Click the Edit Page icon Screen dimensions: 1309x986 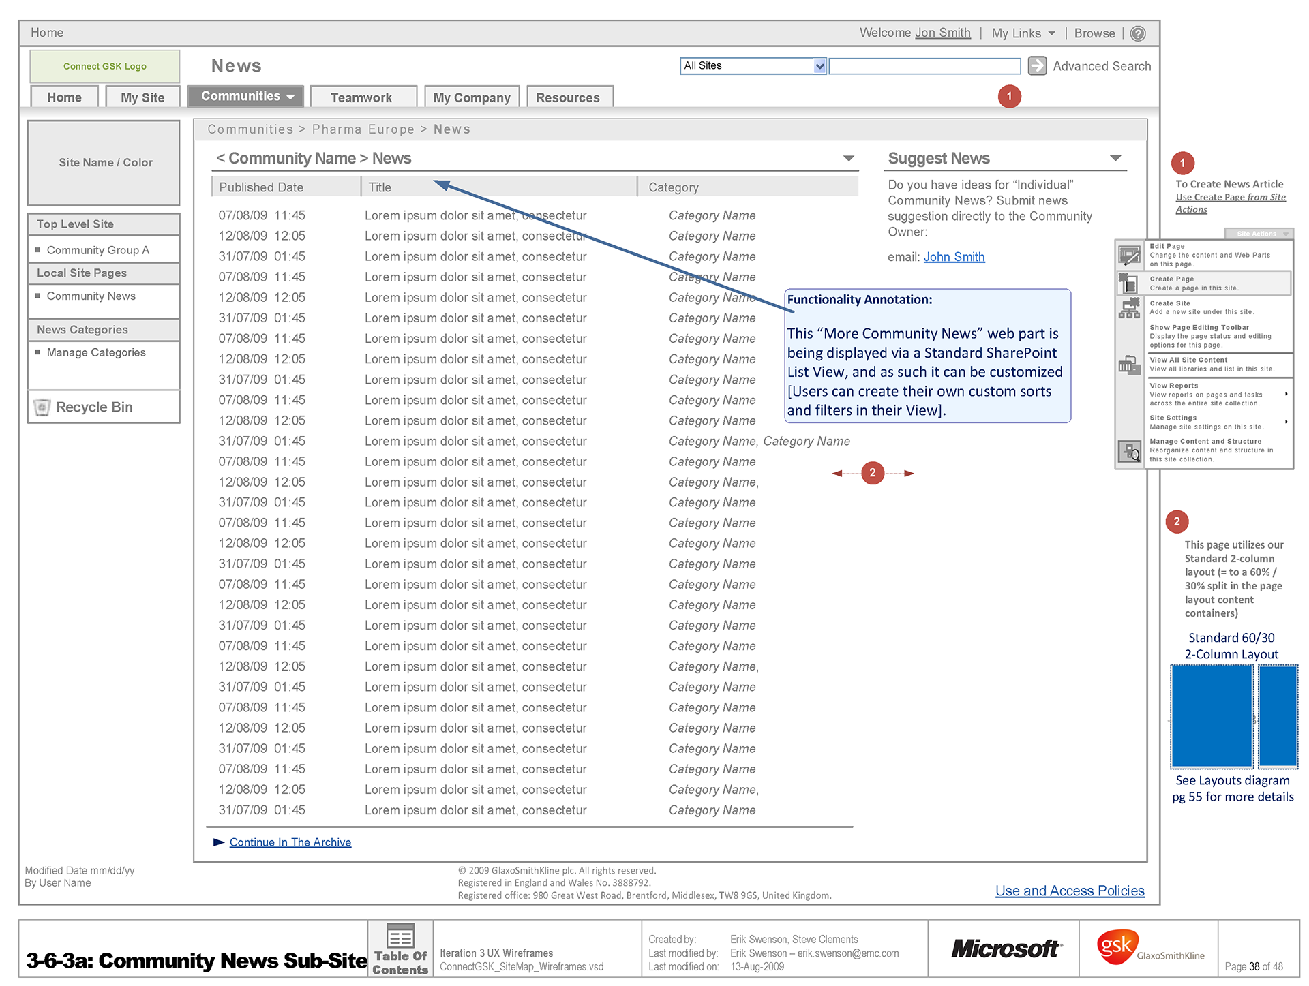(1129, 256)
